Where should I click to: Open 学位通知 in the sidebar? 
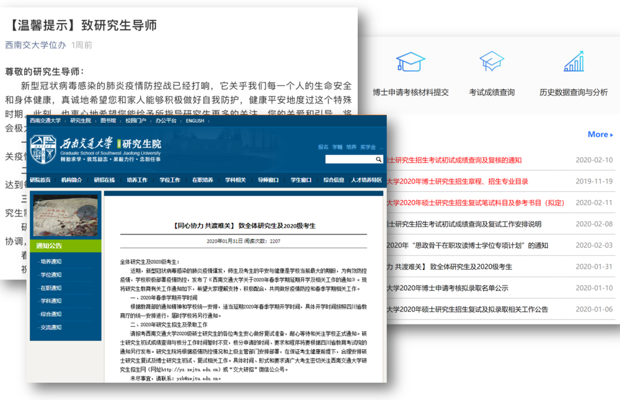pyautogui.click(x=51, y=275)
